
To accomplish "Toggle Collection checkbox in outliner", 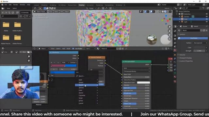I will [179, 14].
